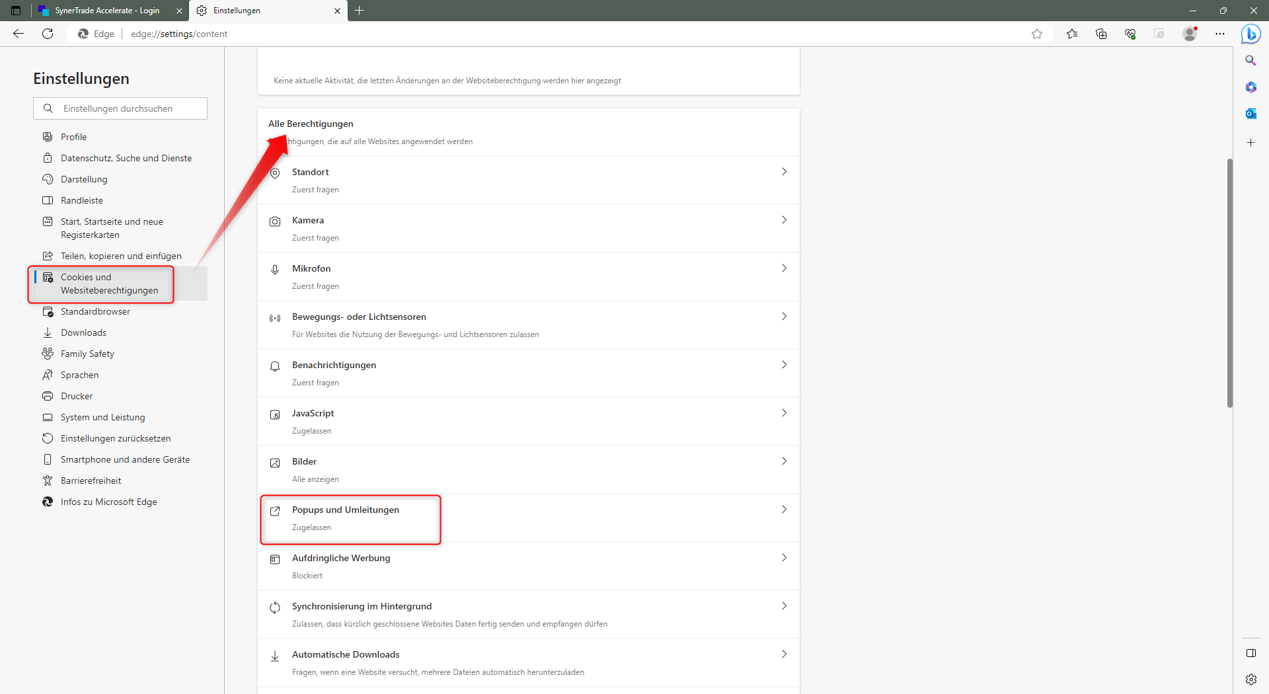This screenshot has width=1269, height=694.
Task: Click the page vertical scrollbar thumb
Action: 1229,283
